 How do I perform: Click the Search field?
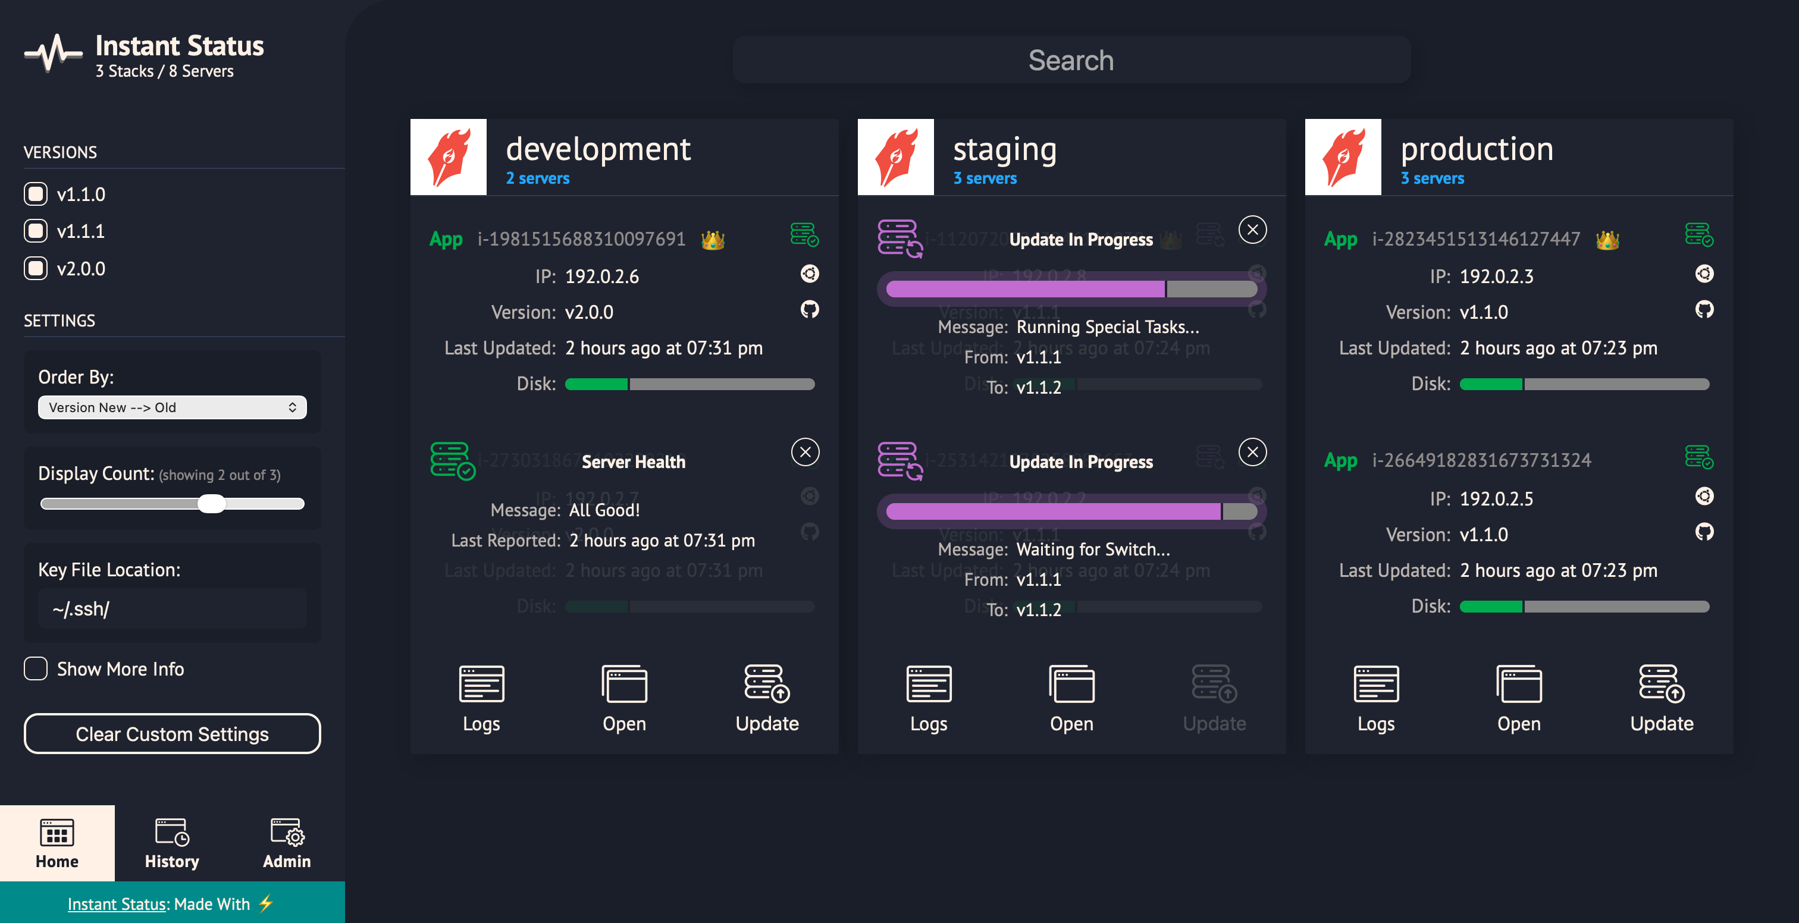[1071, 60]
